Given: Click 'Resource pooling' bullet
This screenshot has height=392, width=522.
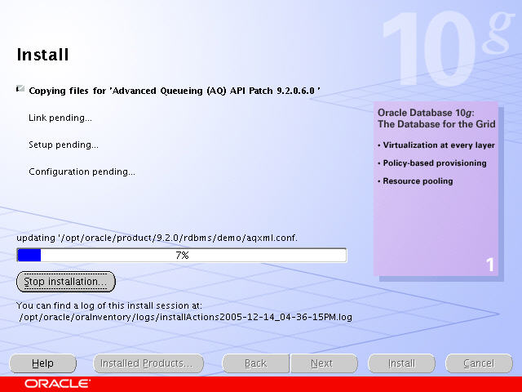Looking at the screenshot, I should click(415, 181).
